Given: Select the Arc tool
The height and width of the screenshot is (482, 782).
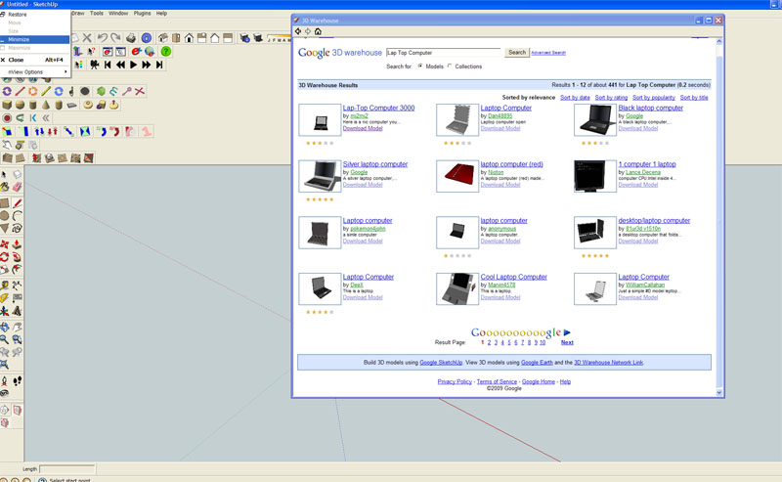Looking at the screenshot, I should [17, 215].
